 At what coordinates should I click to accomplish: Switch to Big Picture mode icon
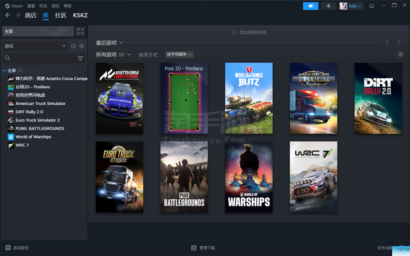372,6
